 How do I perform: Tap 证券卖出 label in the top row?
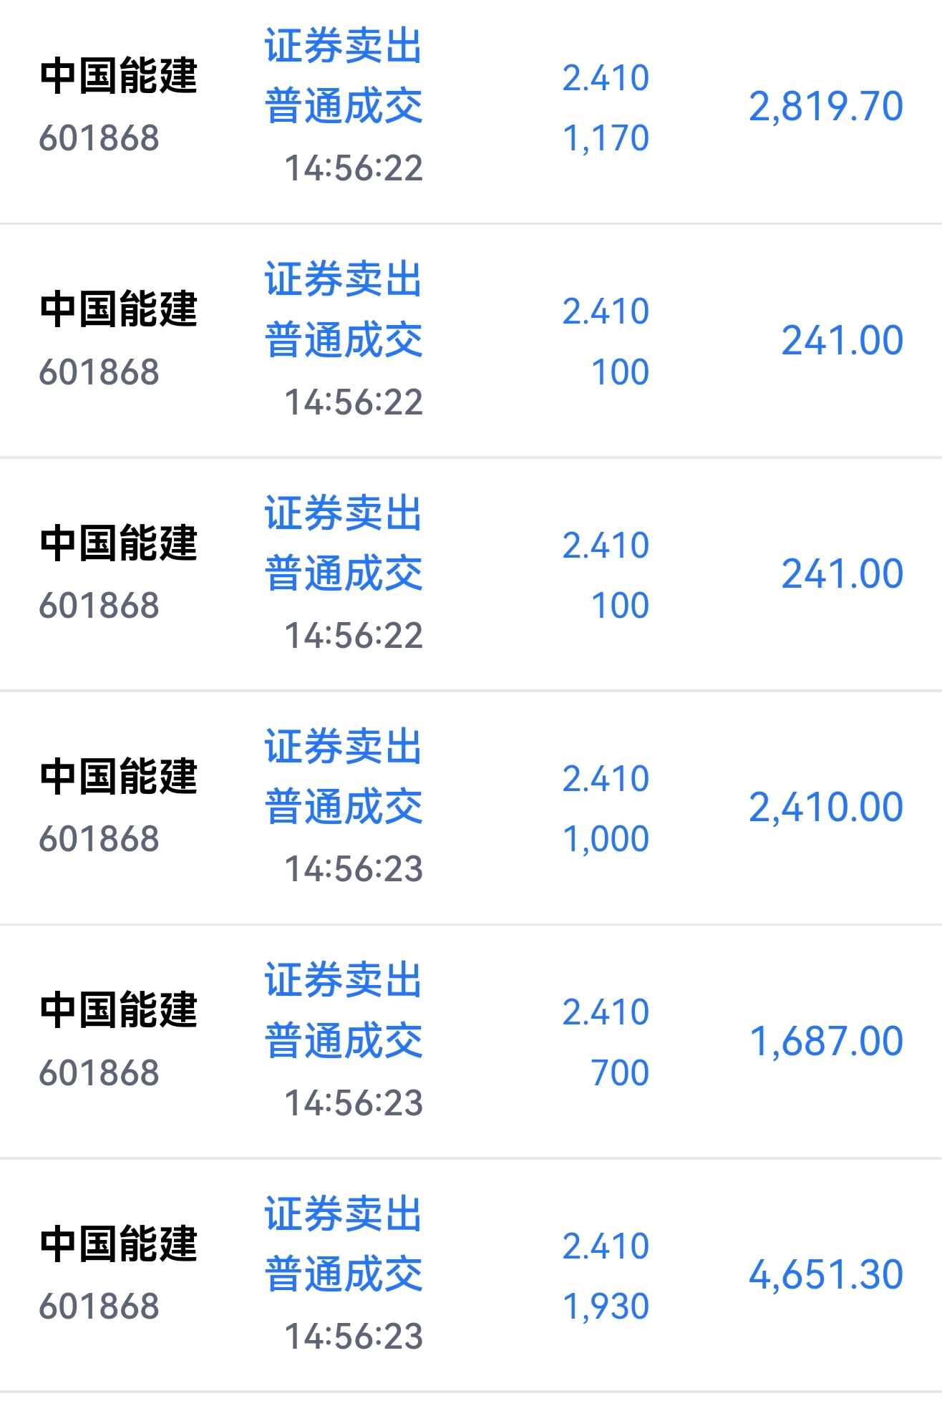(x=344, y=46)
